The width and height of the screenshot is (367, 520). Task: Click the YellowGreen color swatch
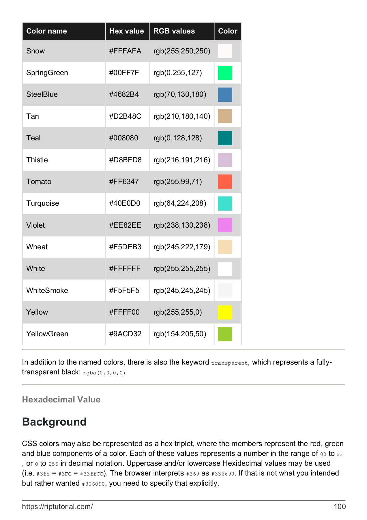coord(225,334)
